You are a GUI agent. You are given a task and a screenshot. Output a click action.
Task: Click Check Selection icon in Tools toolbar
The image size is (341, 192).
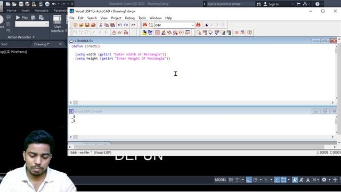tap(217, 33)
